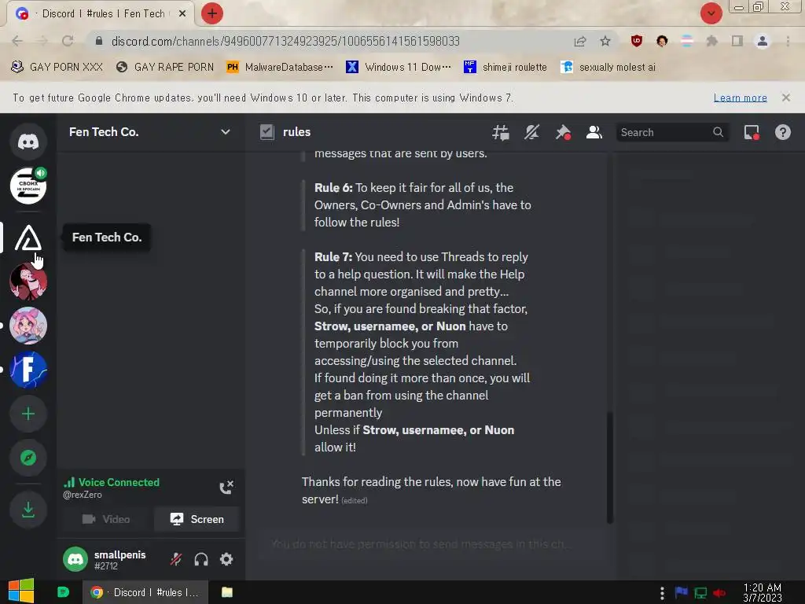Open Chrome profile avatar icon
The image size is (805, 604).
click(763, 41)
